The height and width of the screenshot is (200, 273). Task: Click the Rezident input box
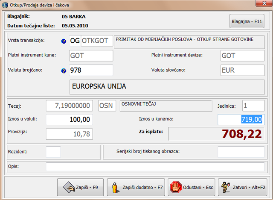[53, 152]
